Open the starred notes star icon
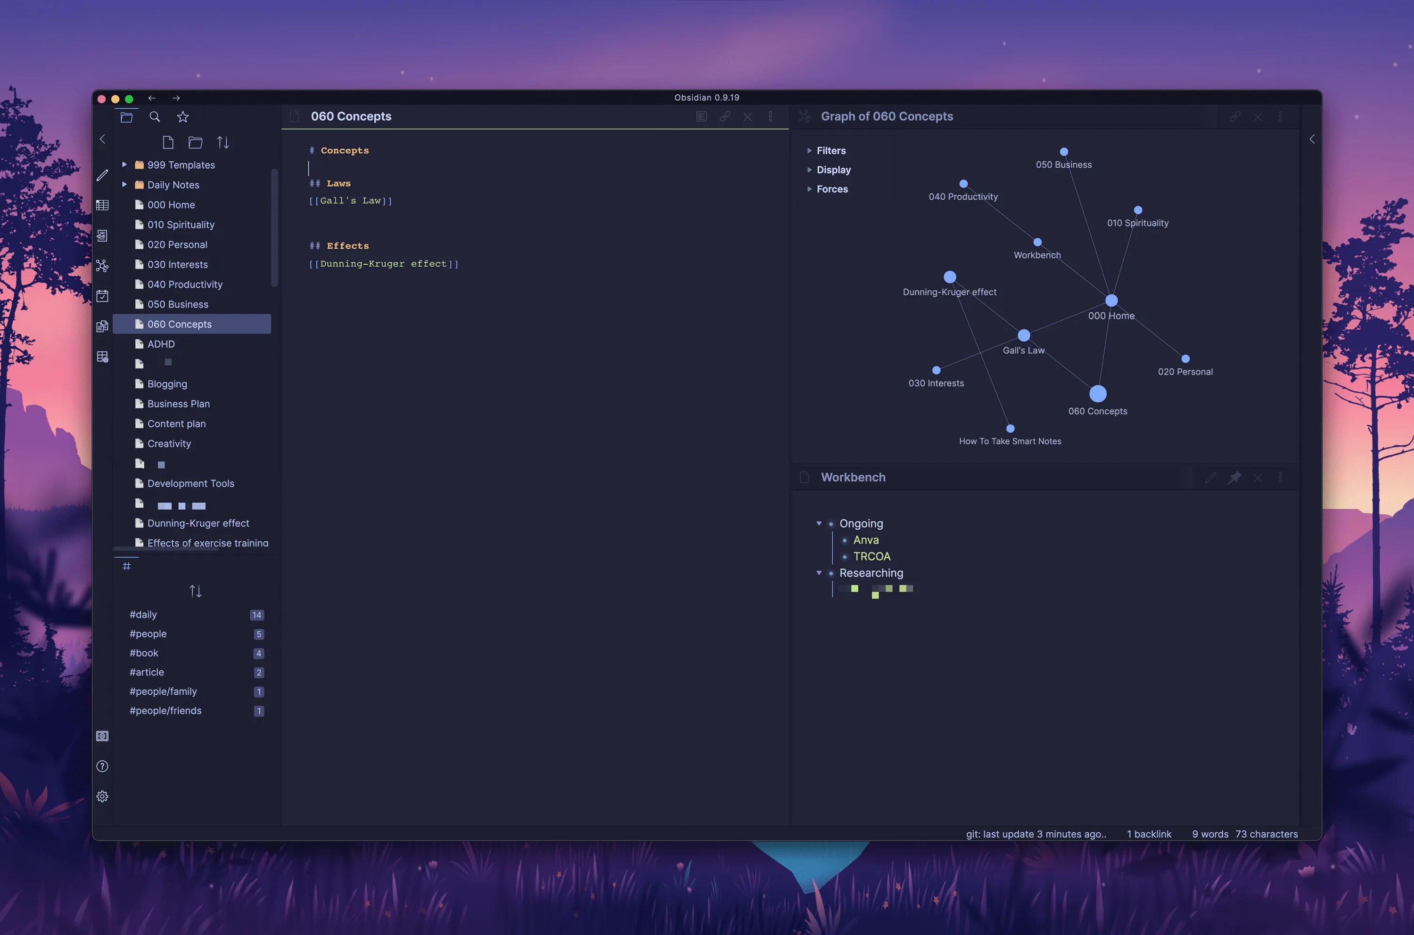 click(x=183, y=117)
